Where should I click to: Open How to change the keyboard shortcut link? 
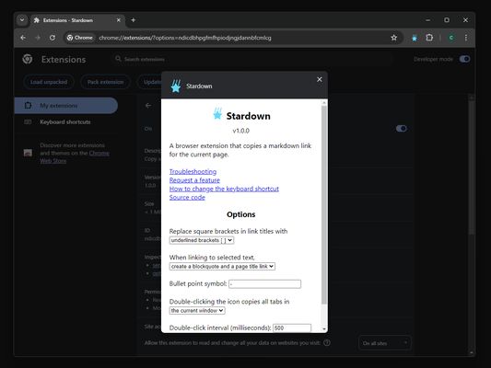click(x=224, y=189)
